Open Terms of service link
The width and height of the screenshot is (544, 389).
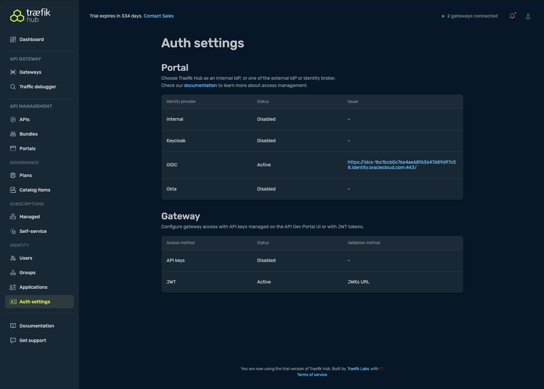click(x=312, y=375)
